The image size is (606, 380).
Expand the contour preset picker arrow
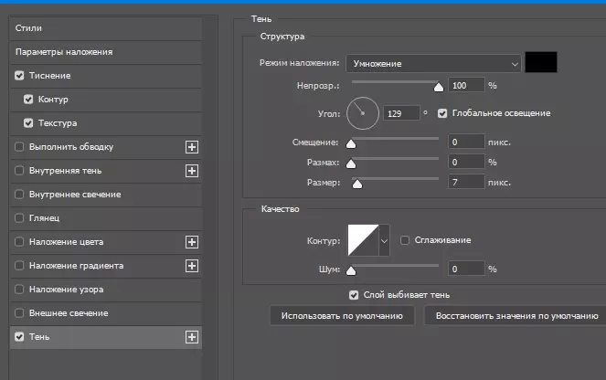click(384, 240)
